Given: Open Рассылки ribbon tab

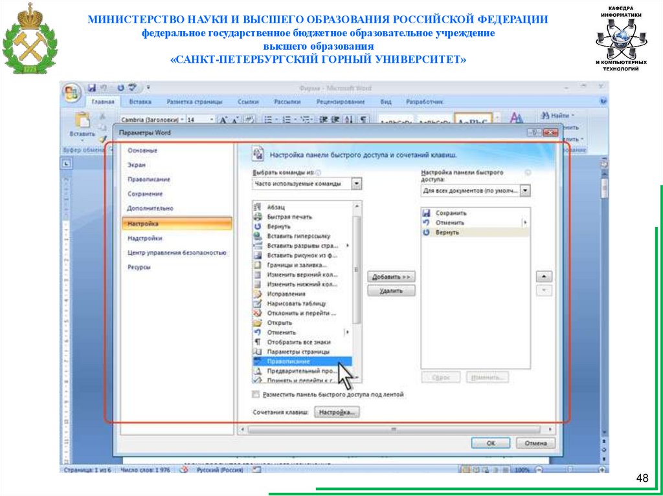Looking at the screenshot, I should coord(287,102).
